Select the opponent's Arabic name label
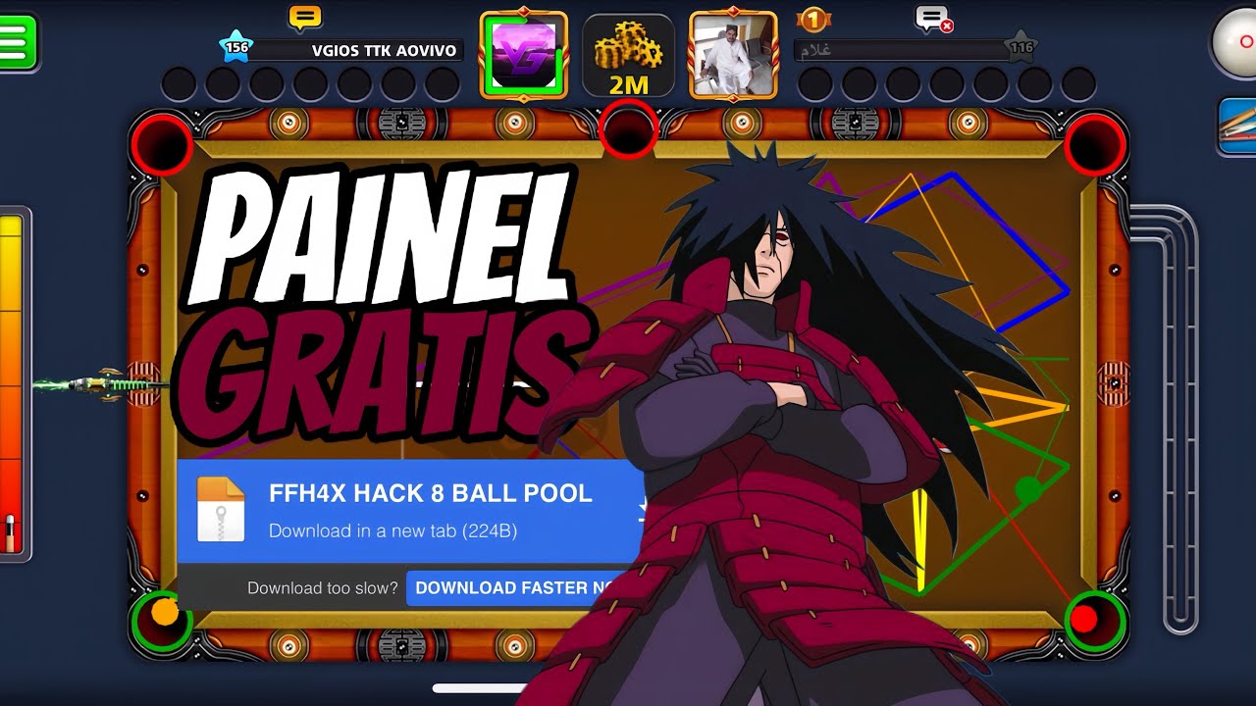1256x706 pixels. point(816,50)
